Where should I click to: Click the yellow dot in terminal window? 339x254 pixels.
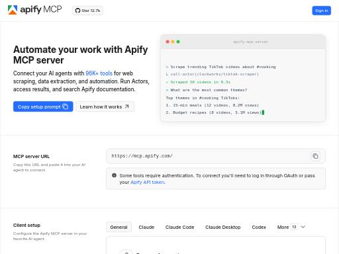(173, 42)
